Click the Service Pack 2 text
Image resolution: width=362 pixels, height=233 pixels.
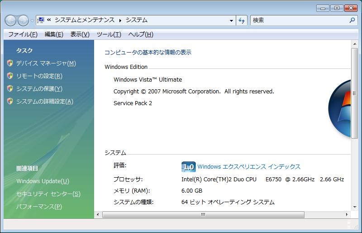coord(133,103)
